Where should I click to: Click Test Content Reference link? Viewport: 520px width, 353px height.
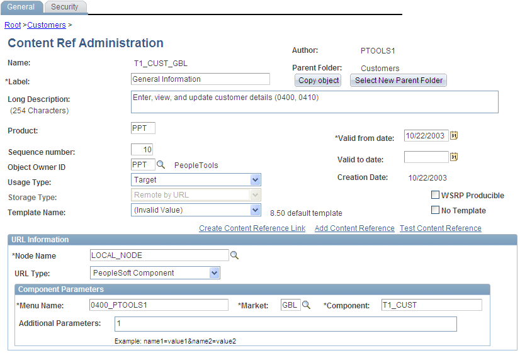[x=440, y=228]
